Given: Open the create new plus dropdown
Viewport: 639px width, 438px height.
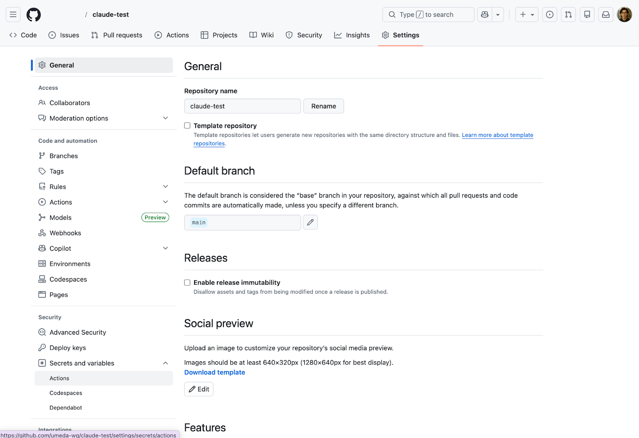Looking at the screenshot, I should coord(526,15).
